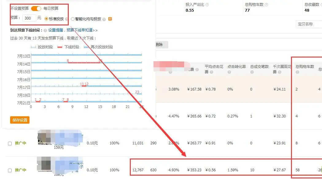Click help icon next to 投入产出比
The width and height of the screenshot is (322, 179).
pyautogui.click(x=208, y=5)
